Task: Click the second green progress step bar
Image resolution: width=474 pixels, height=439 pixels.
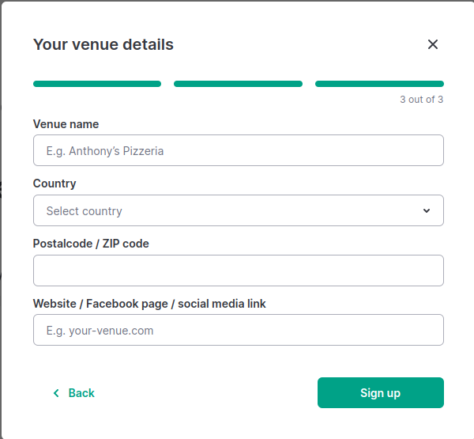Action: tap(238, 84)
